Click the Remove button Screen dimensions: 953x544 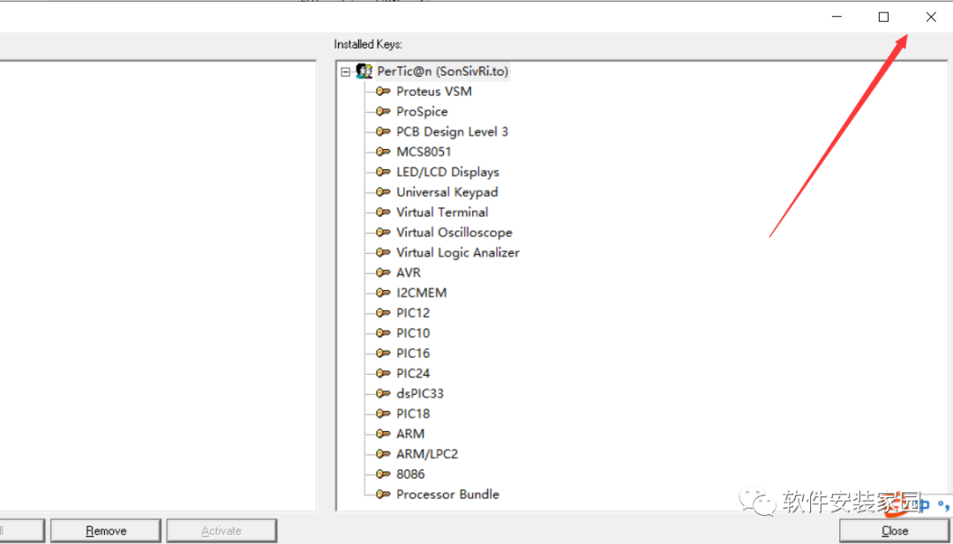click(106, 531)
